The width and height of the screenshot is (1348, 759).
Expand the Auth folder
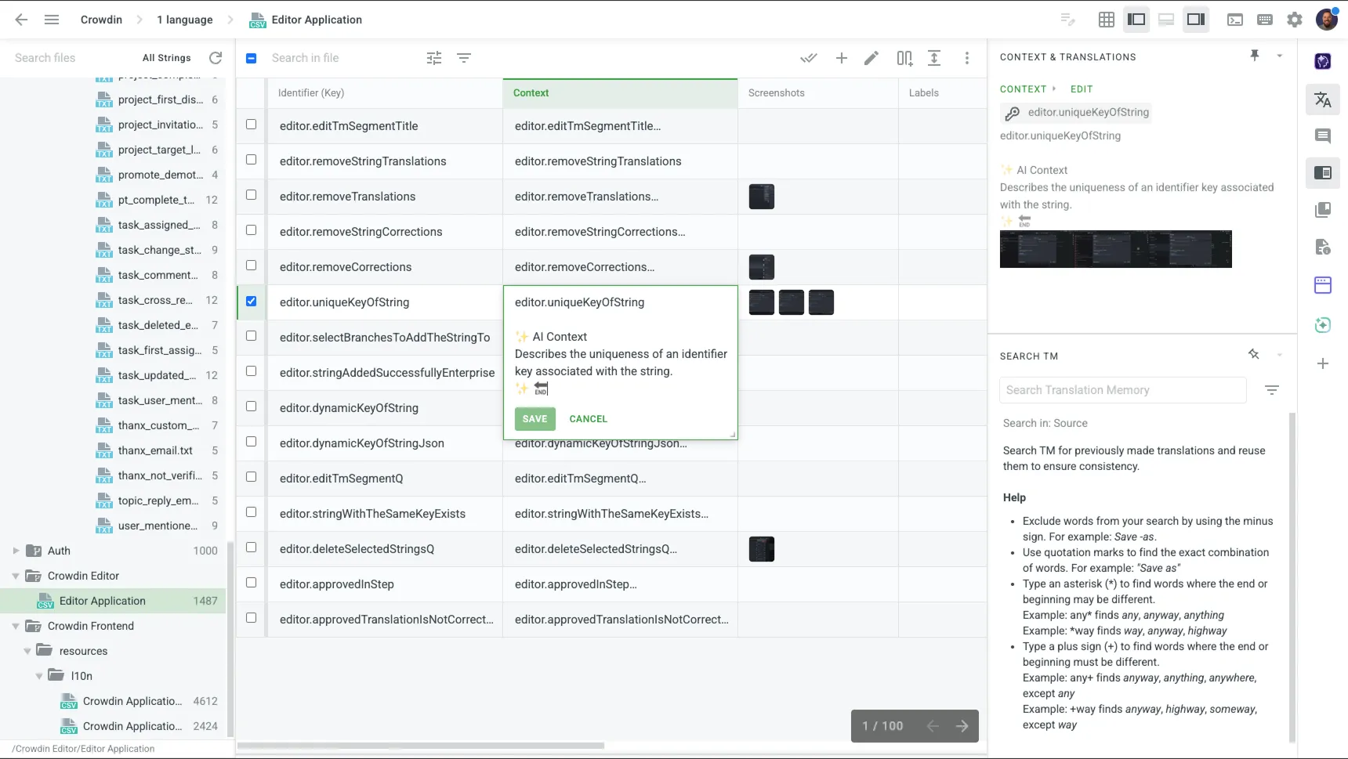[14, 551]
